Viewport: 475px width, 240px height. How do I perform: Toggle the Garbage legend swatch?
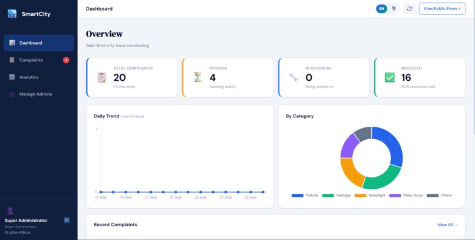pyautogui.click(x=328, y=195)
